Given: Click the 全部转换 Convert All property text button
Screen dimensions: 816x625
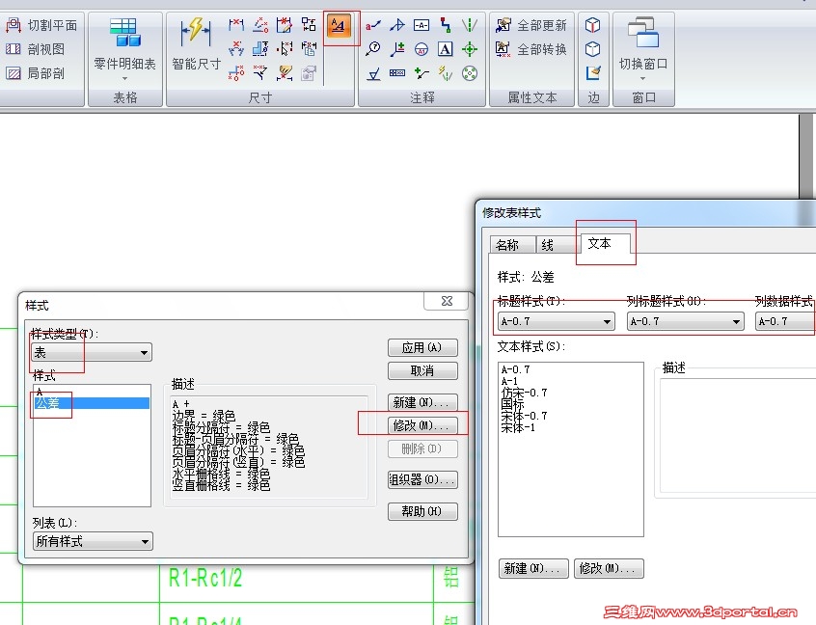Looking at the screenshot, I should (531, 49).
